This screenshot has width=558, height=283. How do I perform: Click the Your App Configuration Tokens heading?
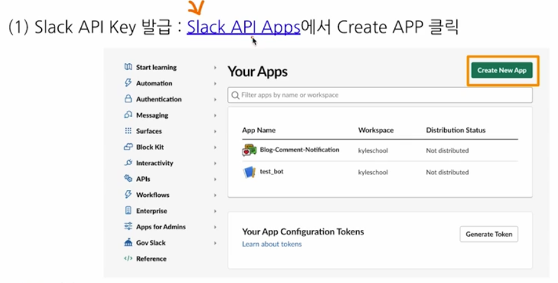[x=303, y=232]
